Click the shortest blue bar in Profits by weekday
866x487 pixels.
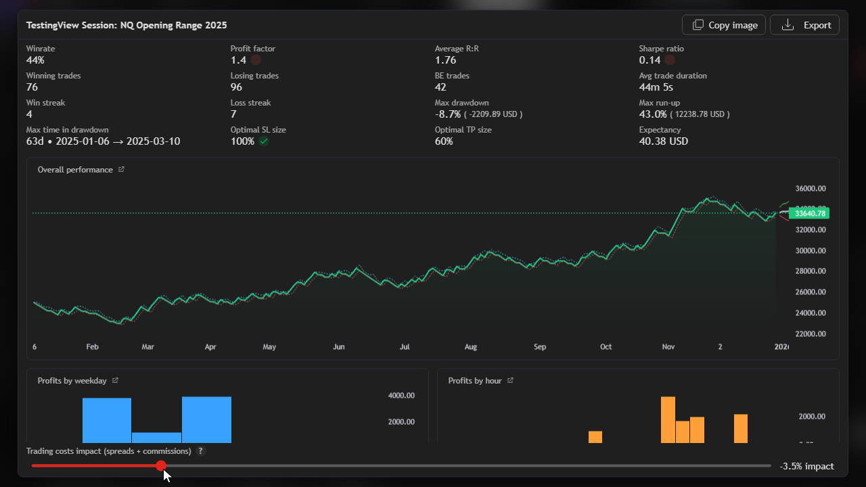coord(156,438)
